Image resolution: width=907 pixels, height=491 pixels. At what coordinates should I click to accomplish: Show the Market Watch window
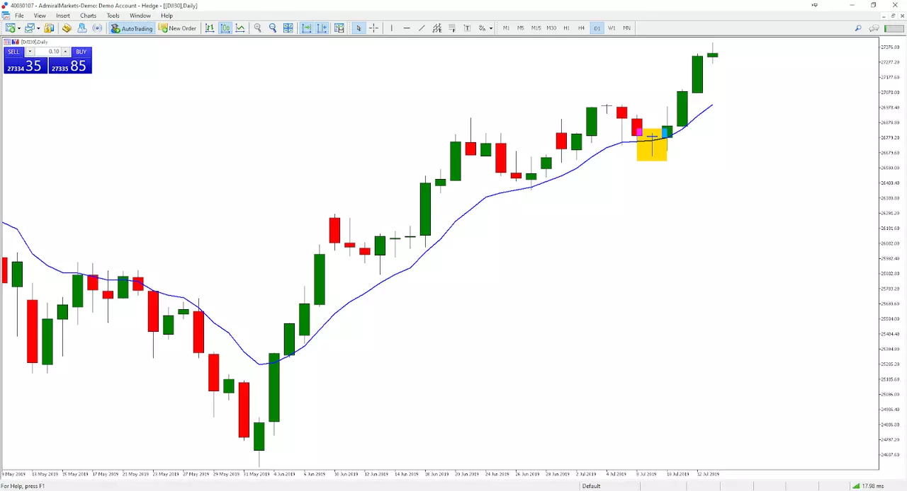pos(49,28)
